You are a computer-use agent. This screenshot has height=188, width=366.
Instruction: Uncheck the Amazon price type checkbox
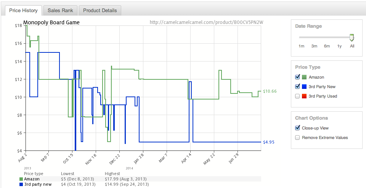pos(297,77)
